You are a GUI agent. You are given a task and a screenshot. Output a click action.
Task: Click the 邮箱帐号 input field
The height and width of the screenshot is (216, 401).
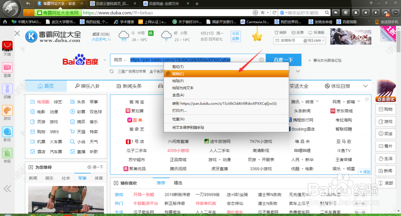click(x=288, y=40)
